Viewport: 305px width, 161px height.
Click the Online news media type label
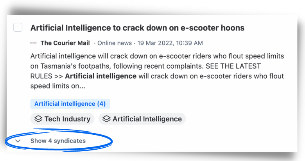coord(115,43)
